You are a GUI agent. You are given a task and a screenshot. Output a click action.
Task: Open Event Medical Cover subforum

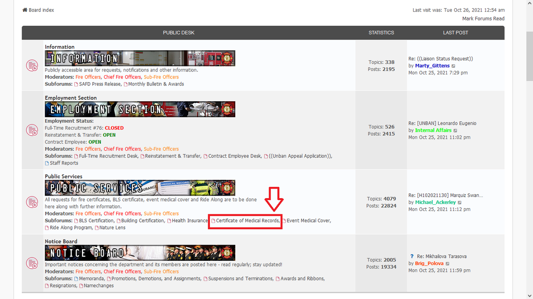(x=308, y=221)
